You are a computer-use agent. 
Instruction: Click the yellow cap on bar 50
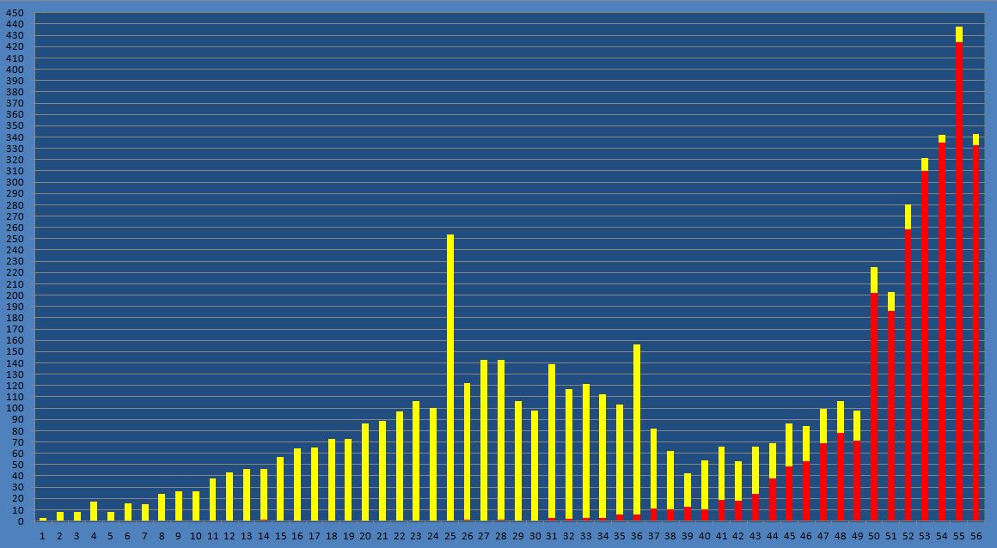pyautogui.click(x=874, y=280)
